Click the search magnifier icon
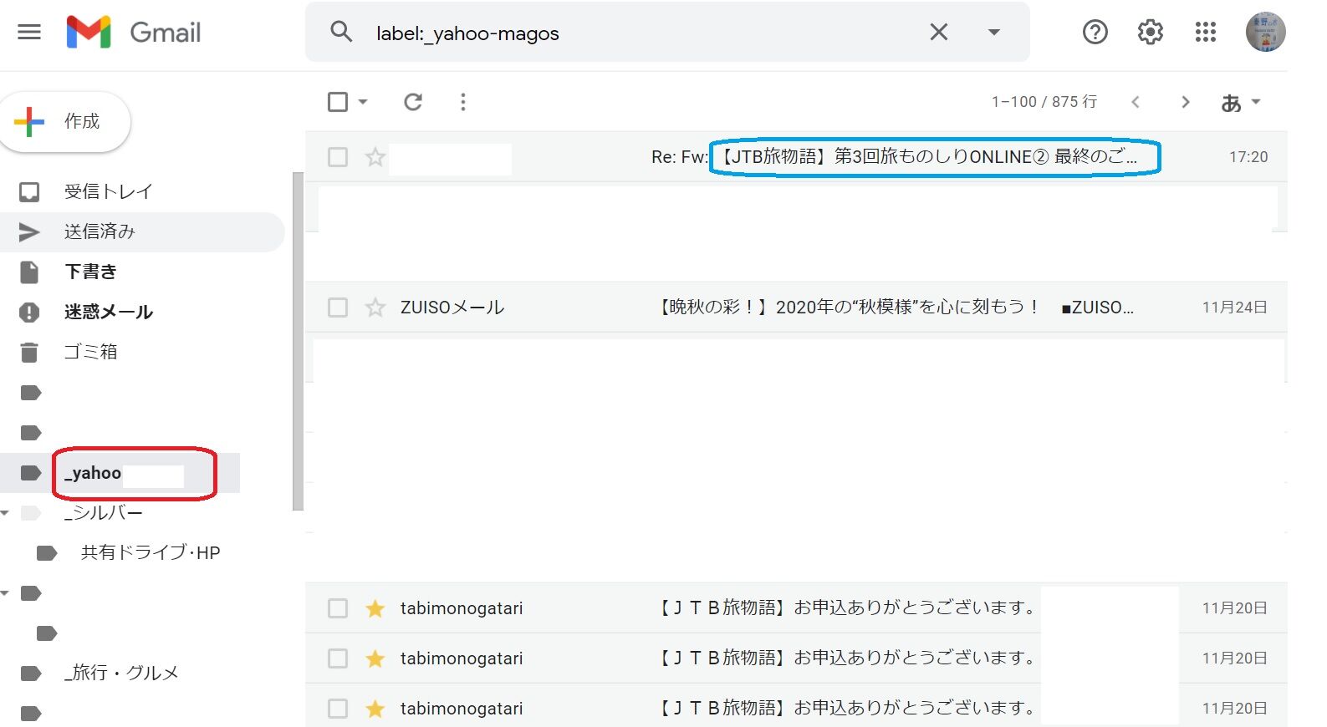The image size is (1327, 727). (x=341, y=32)
